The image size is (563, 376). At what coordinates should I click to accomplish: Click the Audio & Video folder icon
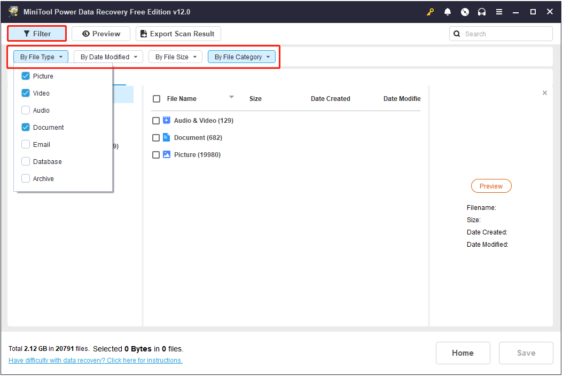point(167,120)
